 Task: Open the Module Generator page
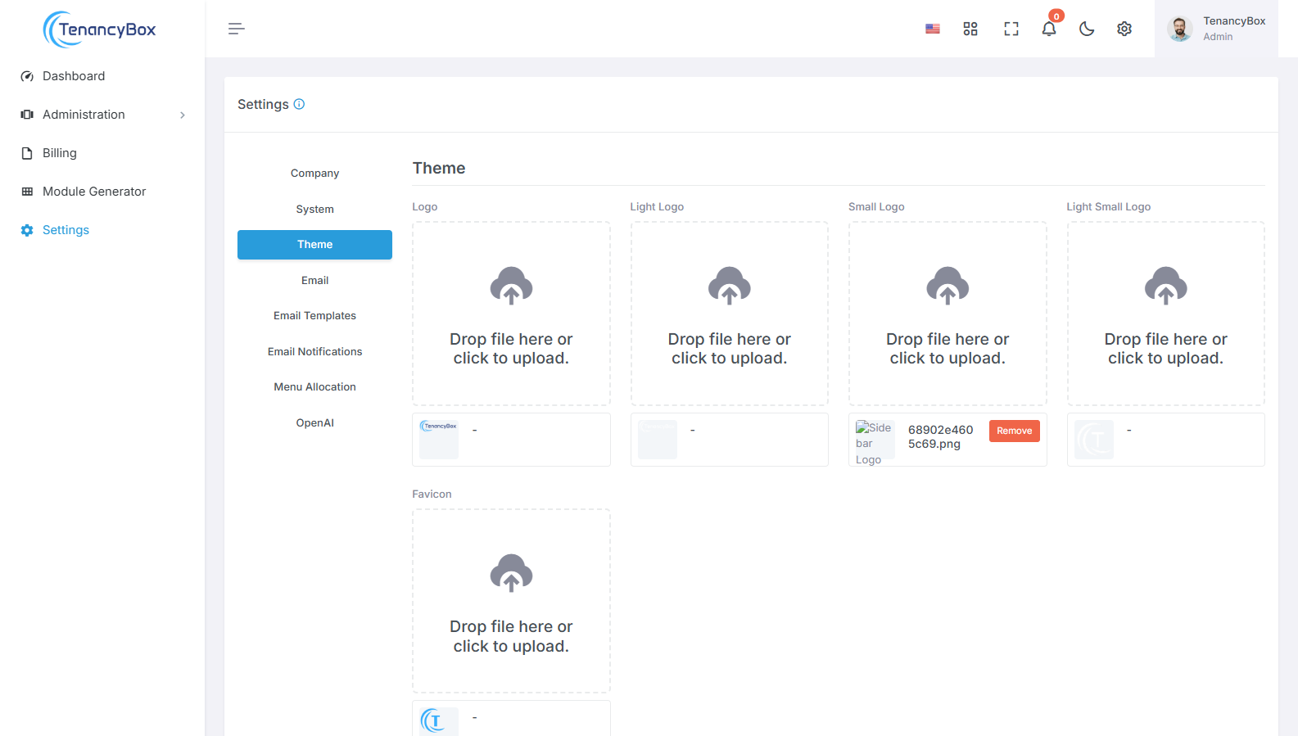(94, 192)
